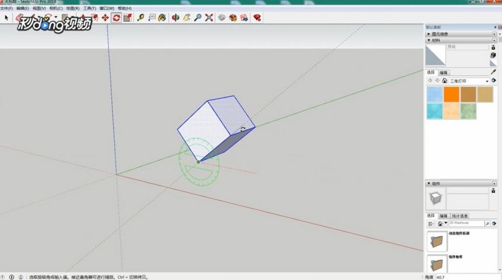Screen dimensions: 502x280
Task: Use the eyedropper sample paint icon
Action: pos(493,72)
